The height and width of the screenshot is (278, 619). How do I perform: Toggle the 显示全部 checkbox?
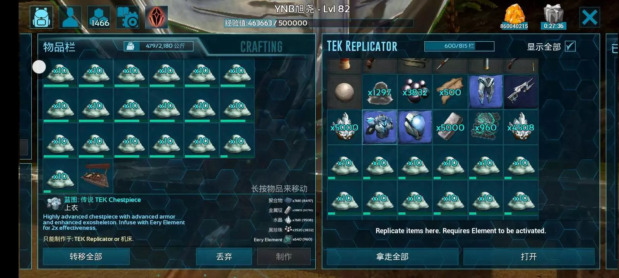tap(570, 46)
